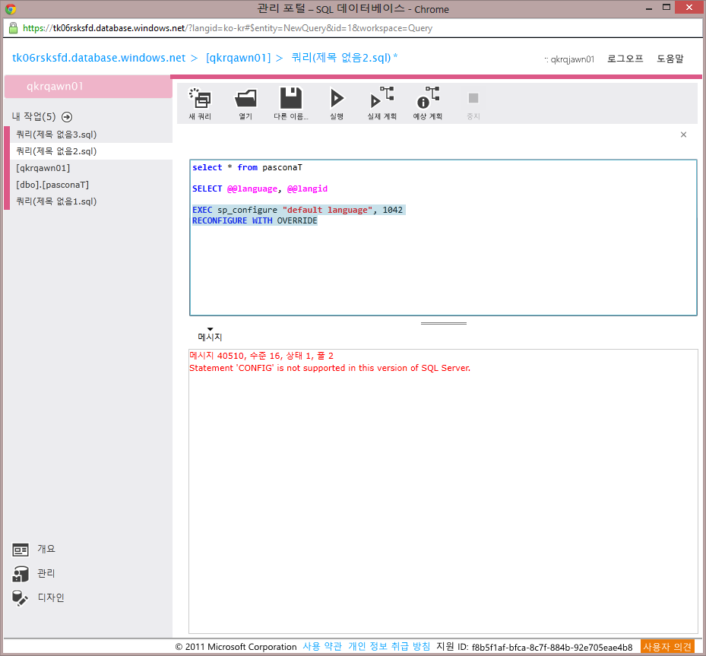
Task: Click the 중지 stop icon
Action: point(473,98)
